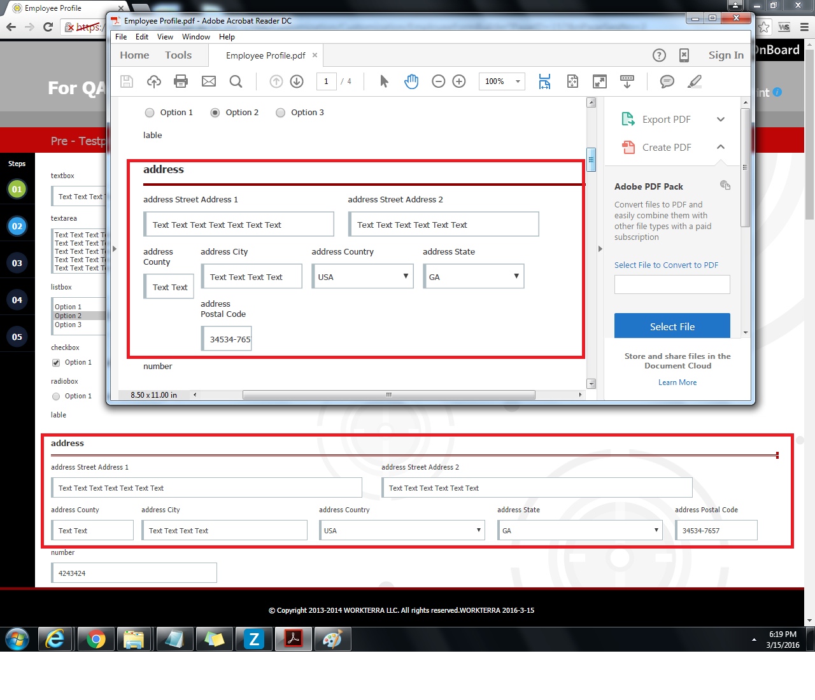The width and height of the screenshot is (815, 700).
Task: Open the Add Comment speech bubble tool
Action: coord(667,81)
